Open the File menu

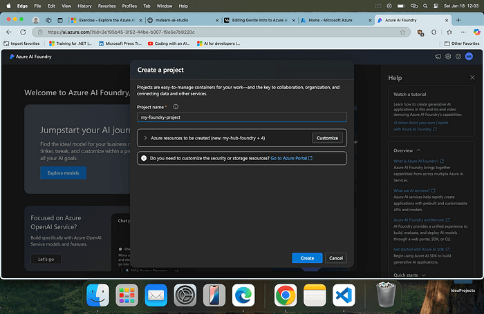pyautogui.click(x=37, y=6)
